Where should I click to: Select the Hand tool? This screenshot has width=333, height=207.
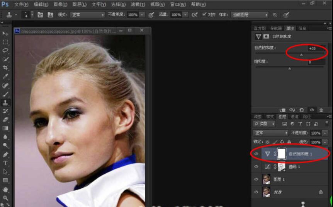(5, 189)
